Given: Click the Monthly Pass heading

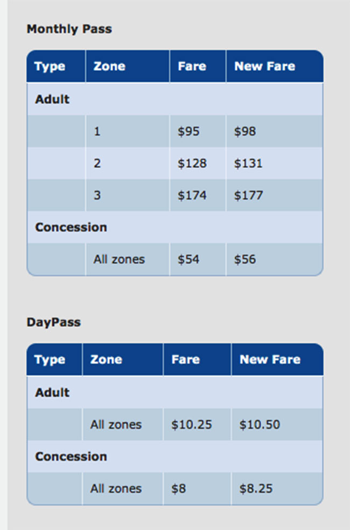Looking at the screenshot, I should 69,29.
